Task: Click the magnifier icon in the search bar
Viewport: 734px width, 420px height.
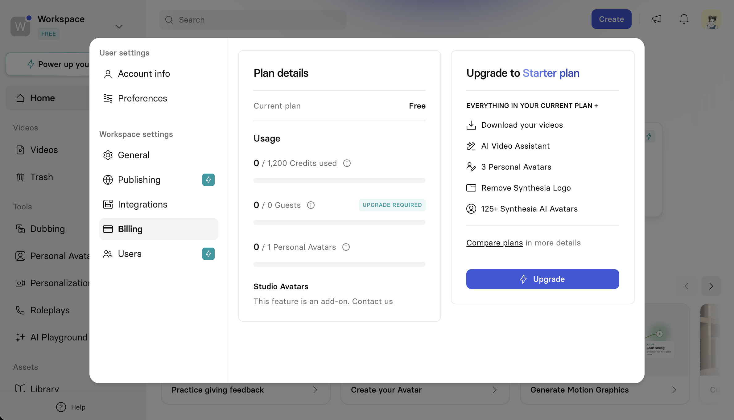Action: (169, 20)
